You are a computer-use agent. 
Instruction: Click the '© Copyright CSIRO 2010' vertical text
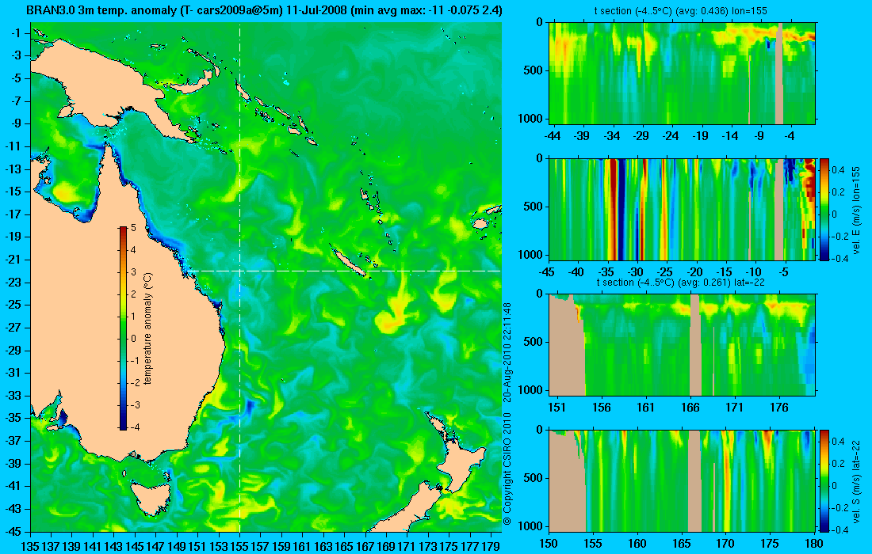point(507,469)
